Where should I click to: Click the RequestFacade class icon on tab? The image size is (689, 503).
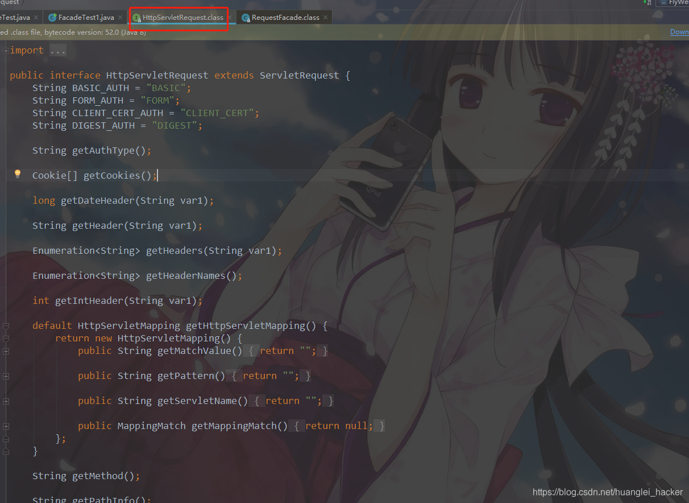246,18
